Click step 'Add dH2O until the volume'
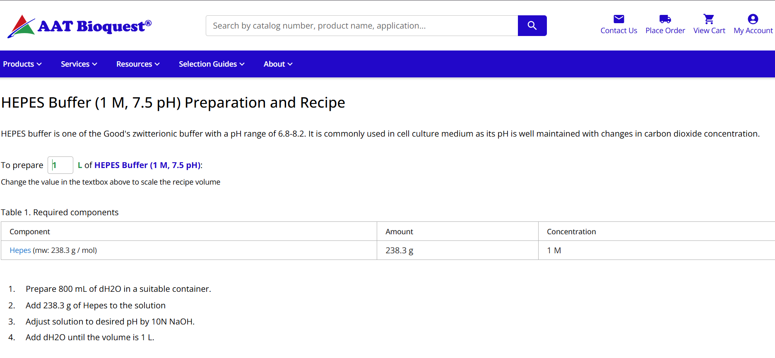The image size is (775, 358). click(x=90, y=337)
